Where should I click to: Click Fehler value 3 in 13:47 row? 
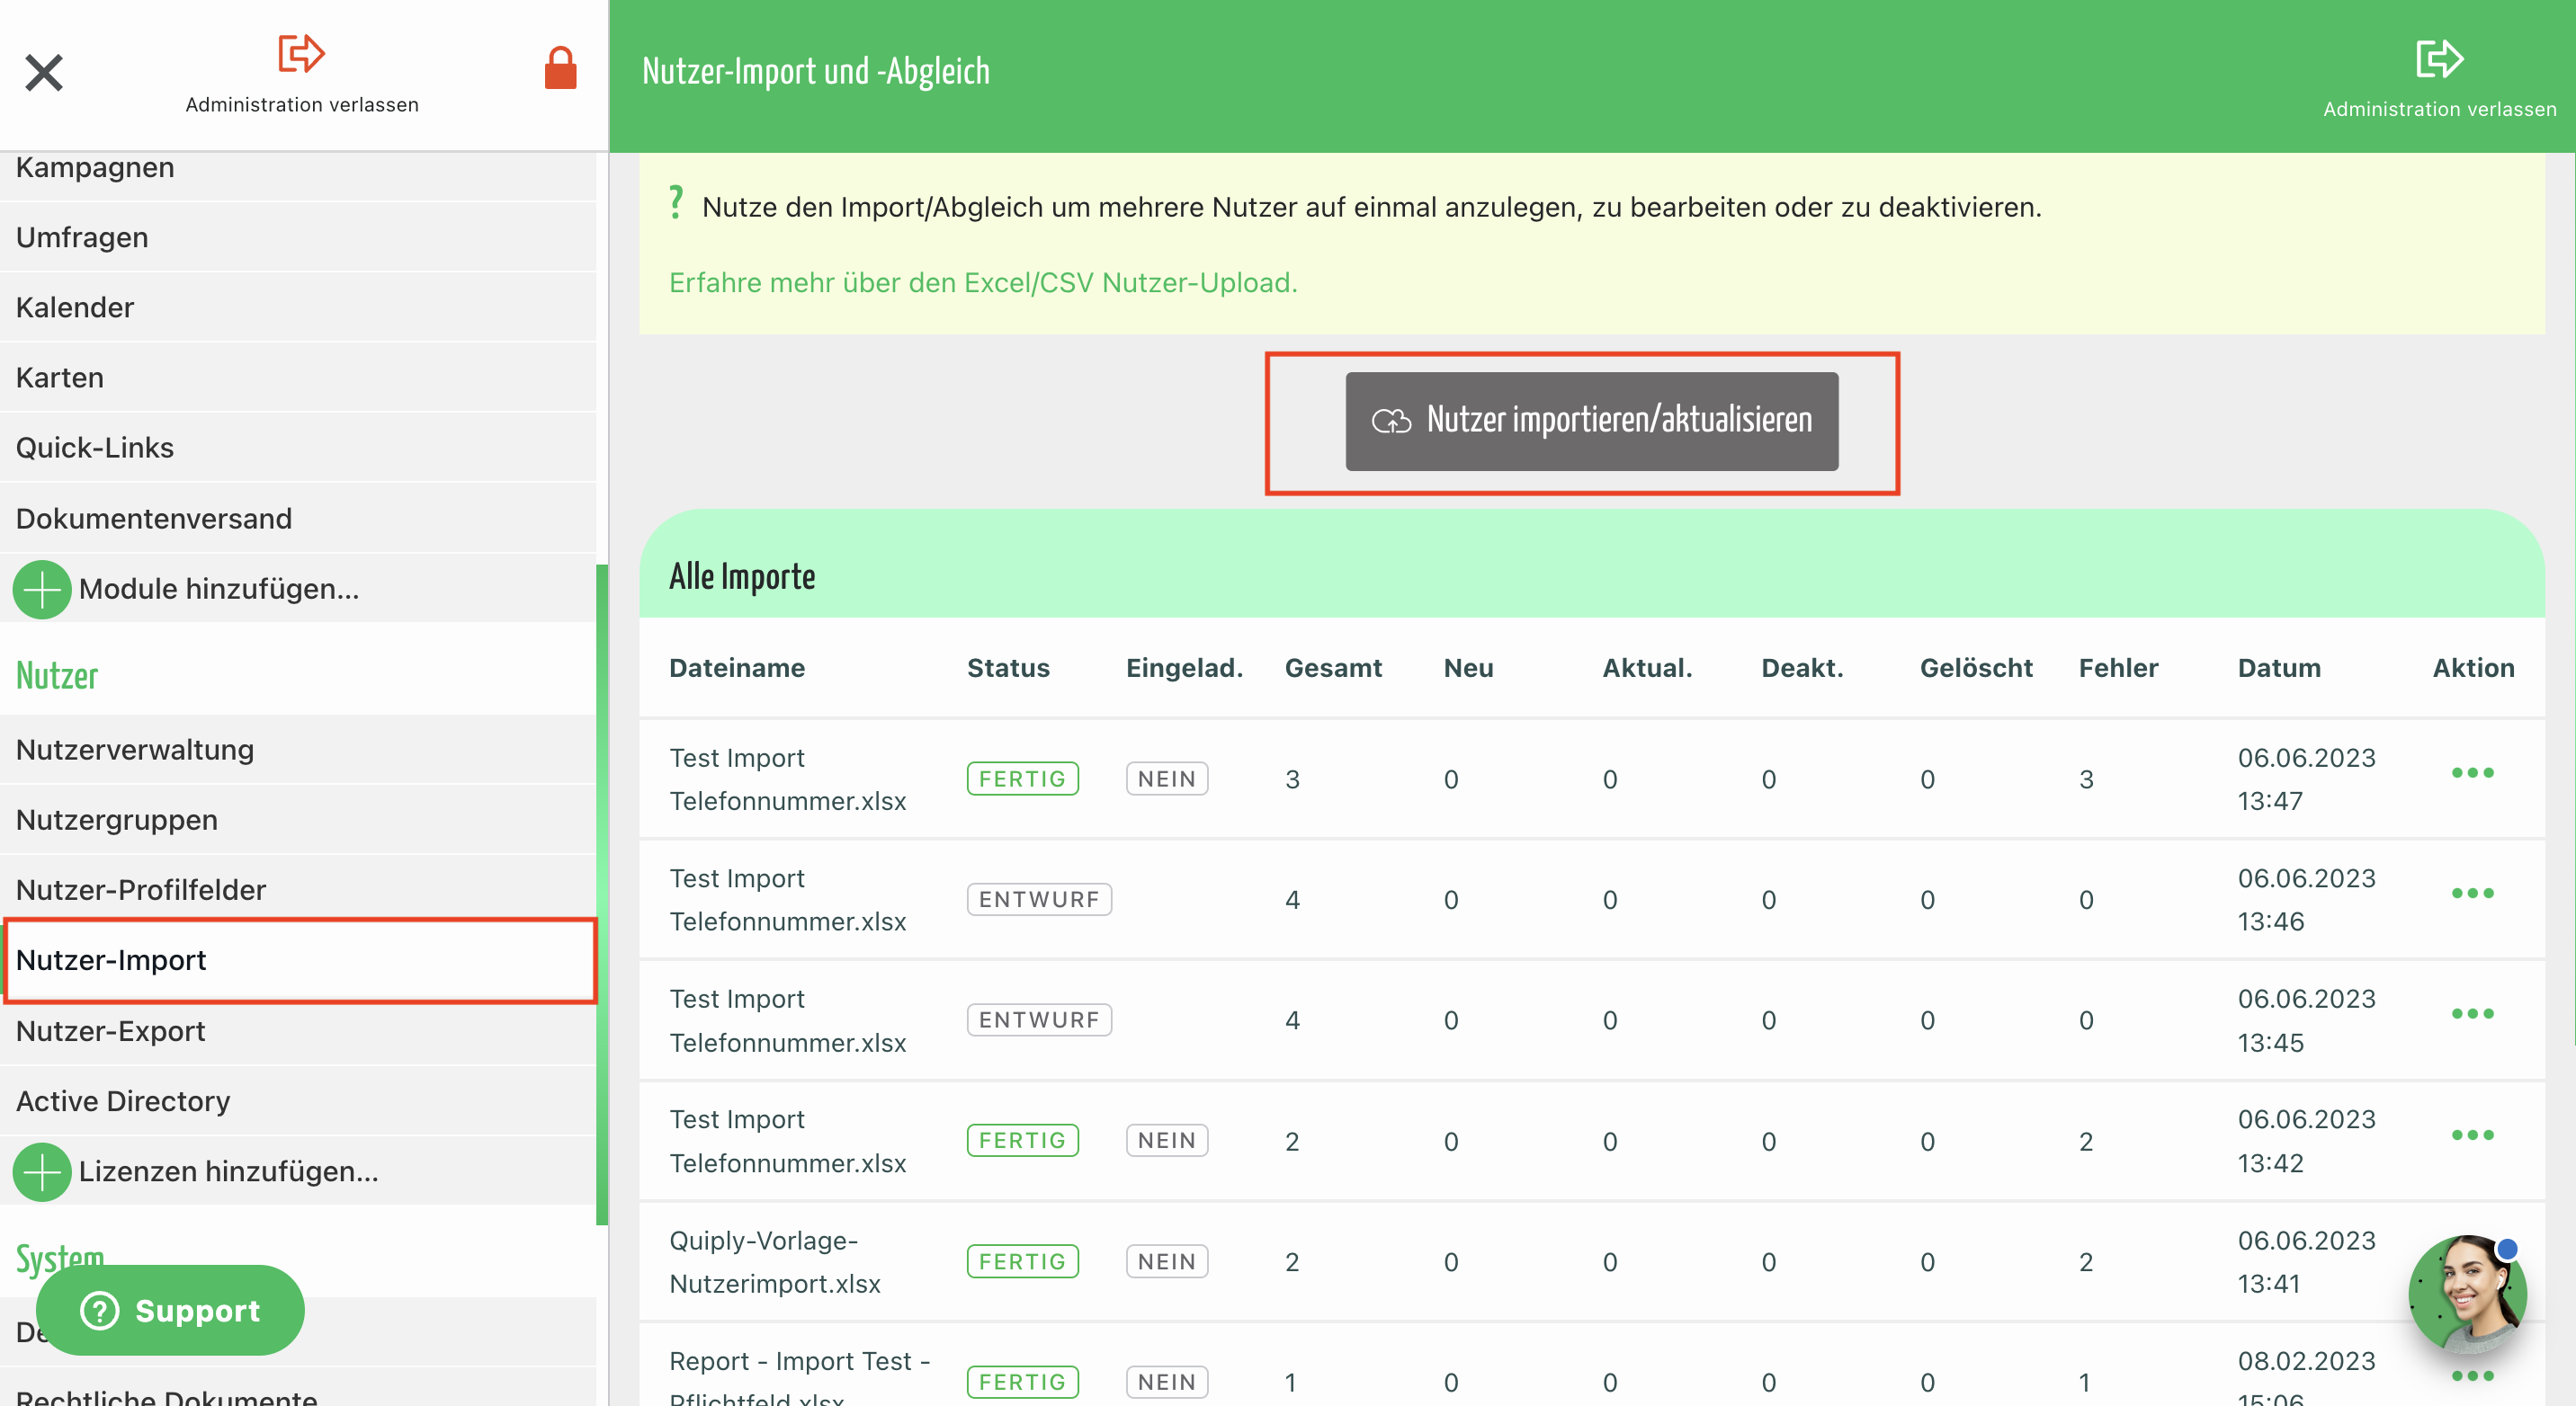pos(2086,779)
